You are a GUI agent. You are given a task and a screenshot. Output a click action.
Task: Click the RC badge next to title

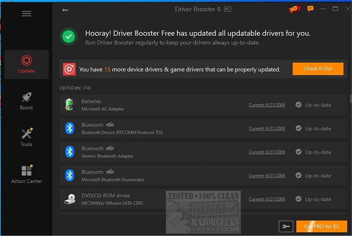pyautogui.click(x=227, y=9)
